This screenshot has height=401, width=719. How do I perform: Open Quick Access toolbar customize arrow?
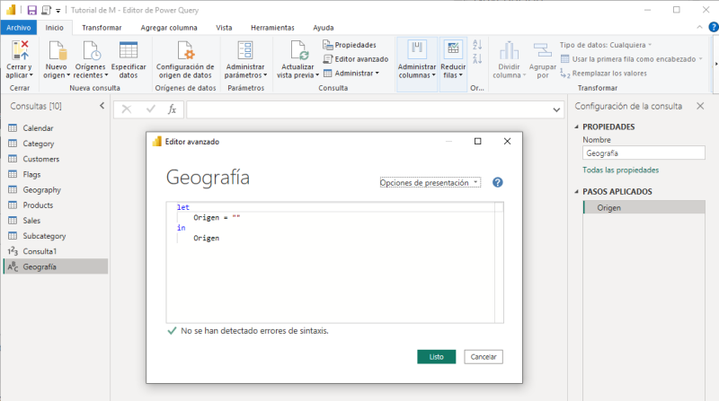tap(58, 11)
